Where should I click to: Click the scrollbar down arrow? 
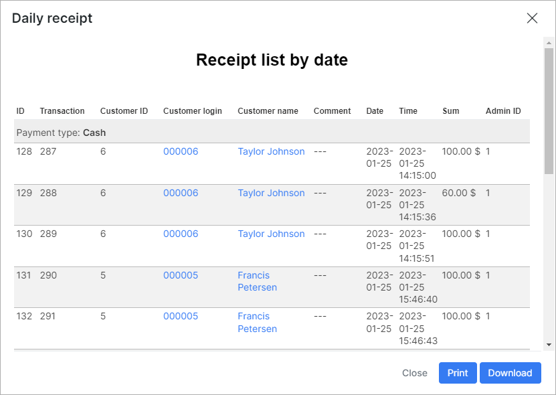tap(549, 345)
